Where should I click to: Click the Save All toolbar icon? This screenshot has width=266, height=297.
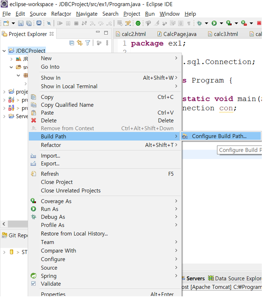(x=29, y=23)
